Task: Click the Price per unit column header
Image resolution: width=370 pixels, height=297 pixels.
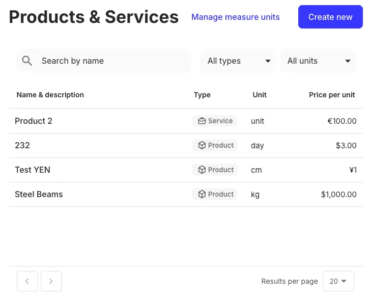Action: pyautogui.click(x=332, y=95)
